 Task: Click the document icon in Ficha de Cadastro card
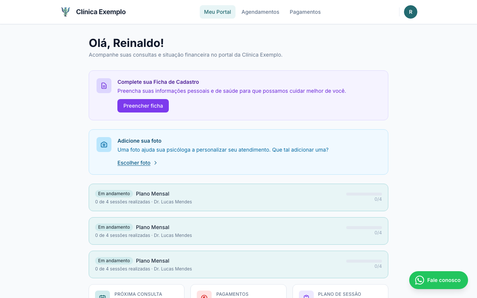click(x=104, y=86)
